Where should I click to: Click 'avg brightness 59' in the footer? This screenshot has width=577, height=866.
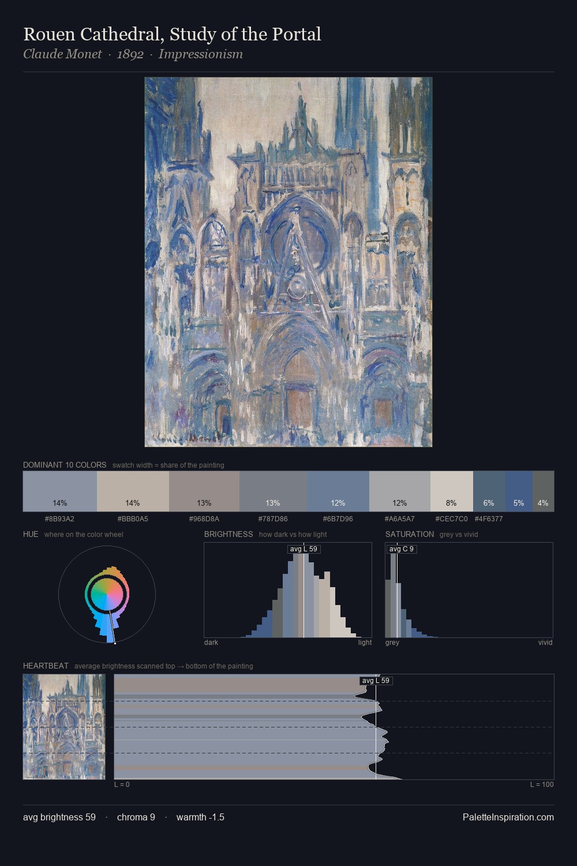(x=59, y=817)
